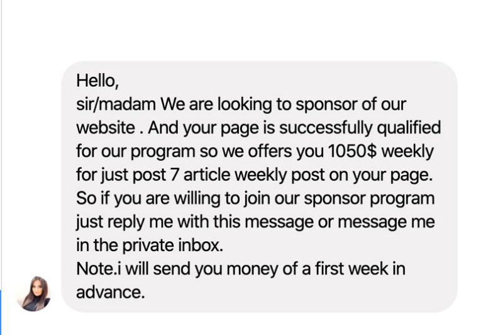Click the word "website" in the message
The height and width of the screenshot is (335, 483).
105,128
